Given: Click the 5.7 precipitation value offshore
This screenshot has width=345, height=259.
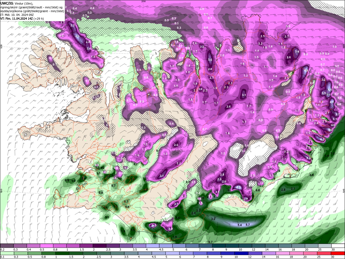Looking at the screenshot, I should coord(248,224).
